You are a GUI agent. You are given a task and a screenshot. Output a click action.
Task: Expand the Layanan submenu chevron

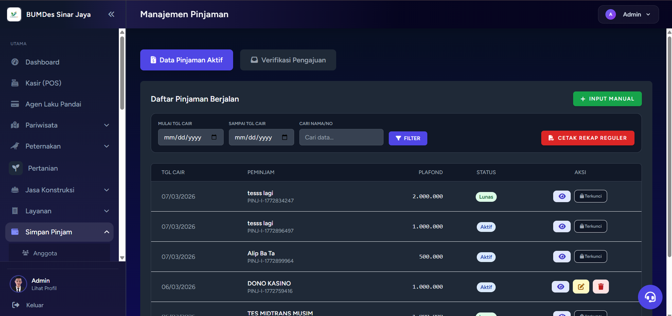click(x=107, y=211)
